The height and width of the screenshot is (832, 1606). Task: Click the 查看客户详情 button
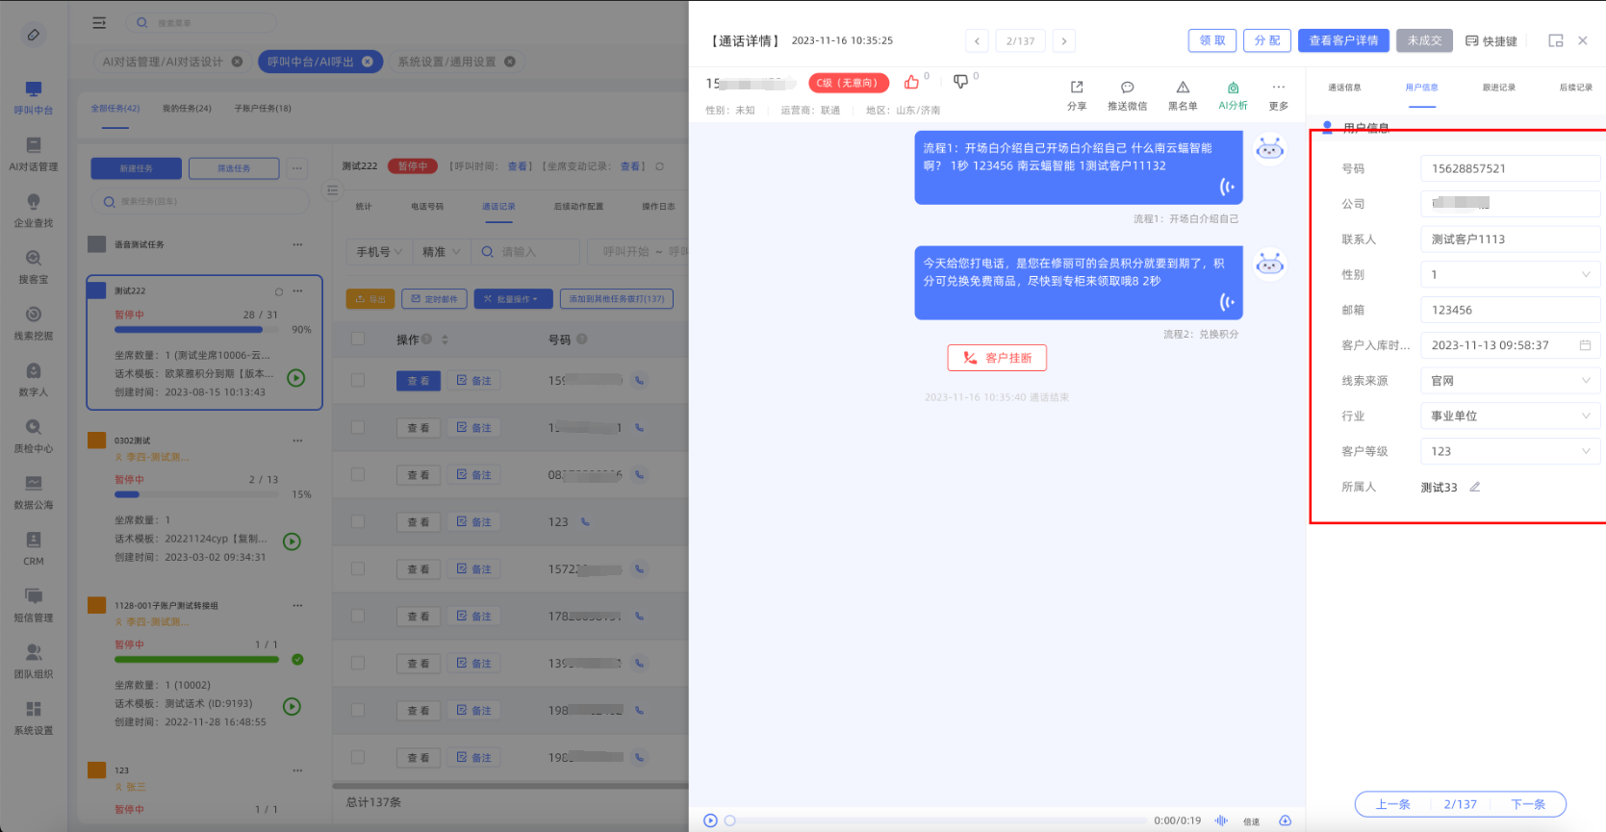(1343, 40)
